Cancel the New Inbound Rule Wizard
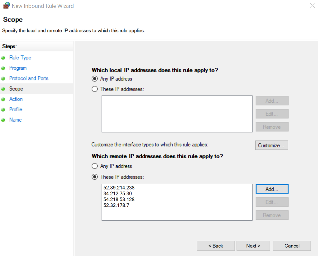The image size is (318, 256). tap(292, 246)
